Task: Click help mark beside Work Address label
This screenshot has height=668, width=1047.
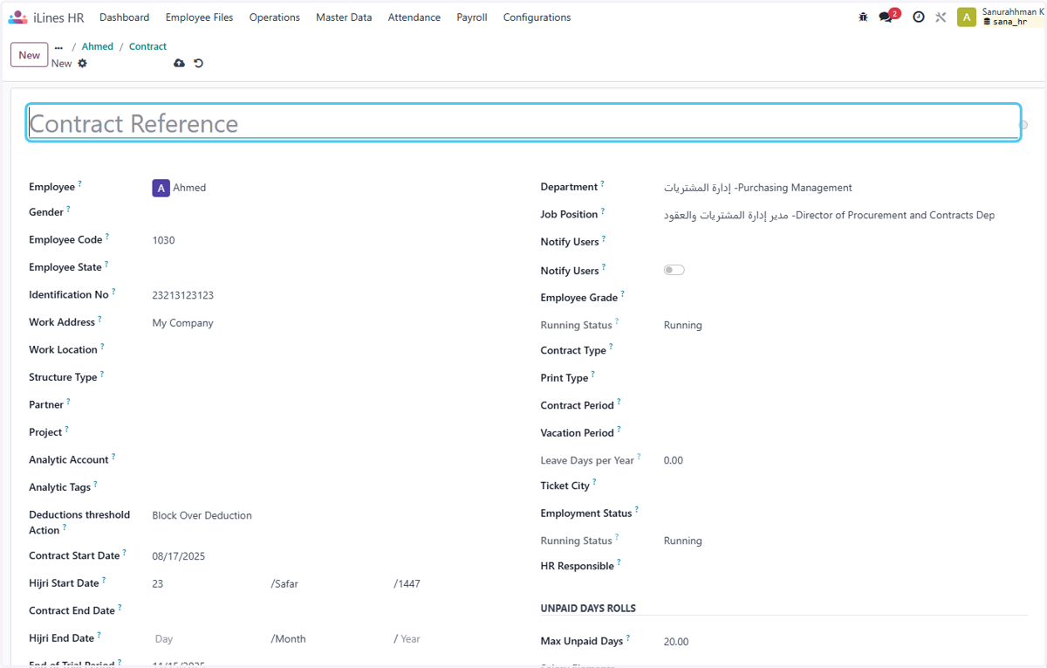Action: click(x=99, y=319)
